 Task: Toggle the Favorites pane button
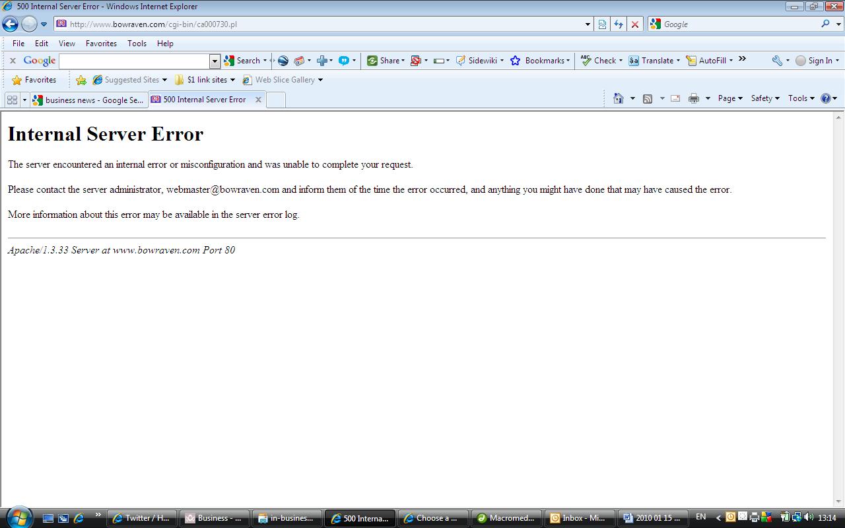[34, 80]
